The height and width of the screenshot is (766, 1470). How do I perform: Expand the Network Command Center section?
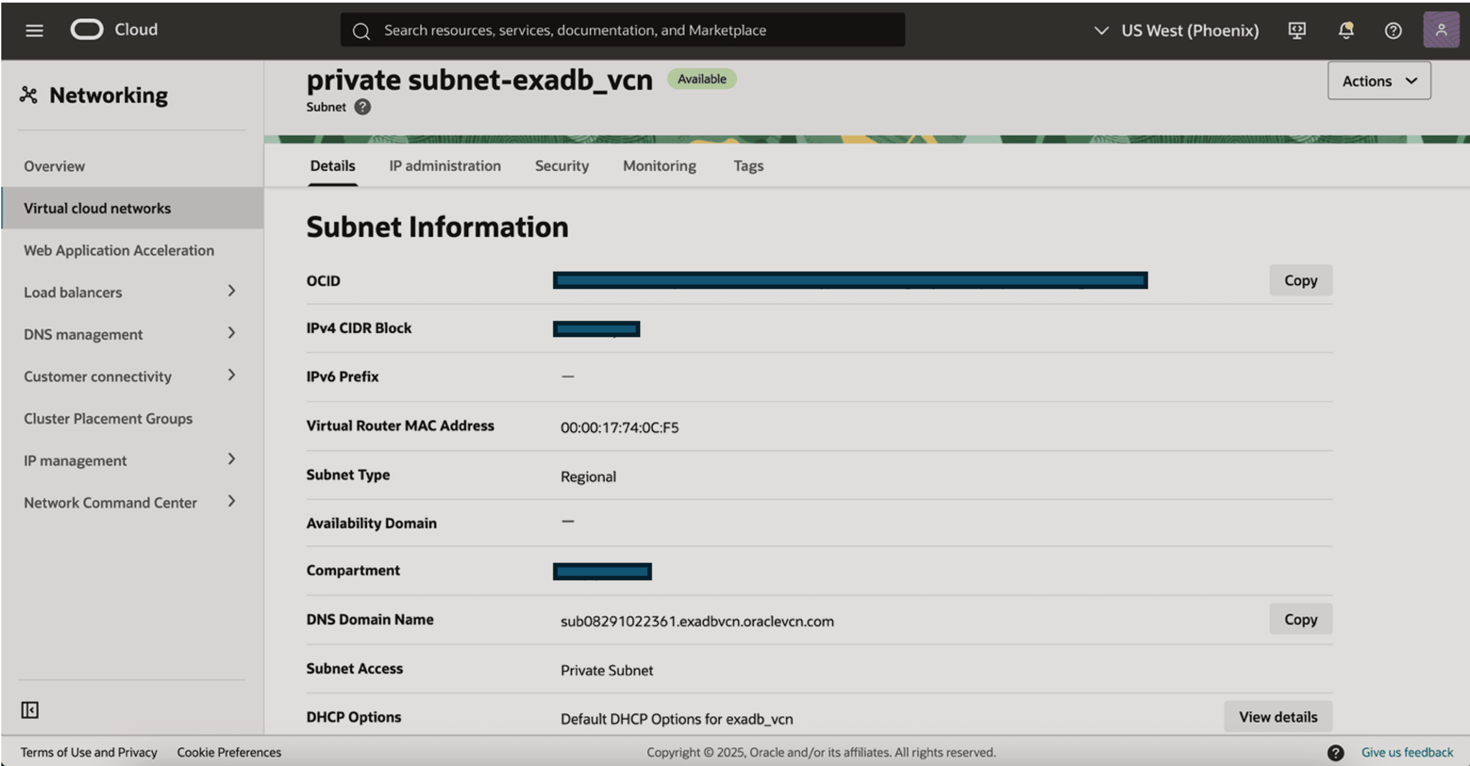[x=231, y=502]
